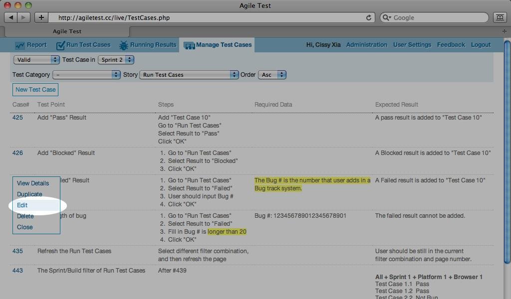Screen dimensions: 511x299
Task: Open the Valid status filter dropdown
Action: [35, 59]
